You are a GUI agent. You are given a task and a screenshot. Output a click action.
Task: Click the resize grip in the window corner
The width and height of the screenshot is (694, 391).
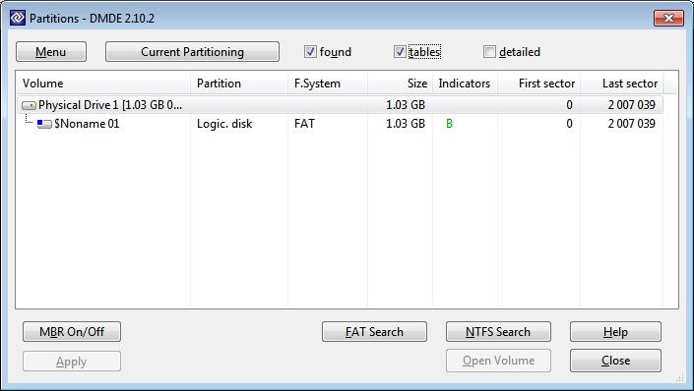pos(680,378)
